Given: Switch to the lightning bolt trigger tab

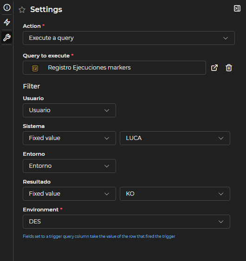Looking at the screenshot, I should pos(7,22).
